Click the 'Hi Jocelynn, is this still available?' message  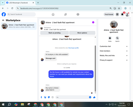(x=57, y=55)
